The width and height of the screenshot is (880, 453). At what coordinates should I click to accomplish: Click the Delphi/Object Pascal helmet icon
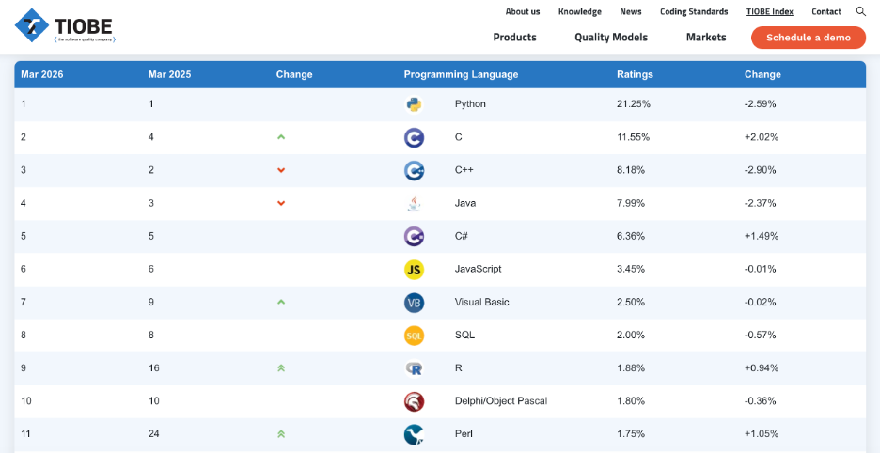coord(415,401)
